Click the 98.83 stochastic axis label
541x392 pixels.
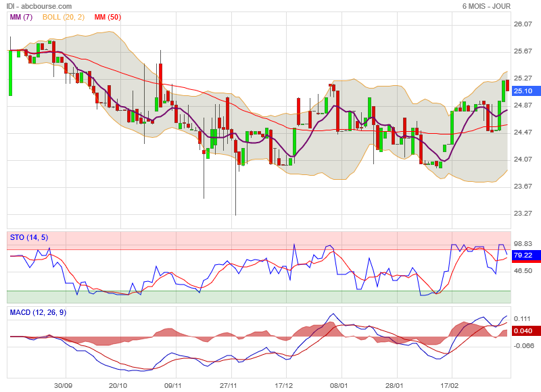coord(523,244)
